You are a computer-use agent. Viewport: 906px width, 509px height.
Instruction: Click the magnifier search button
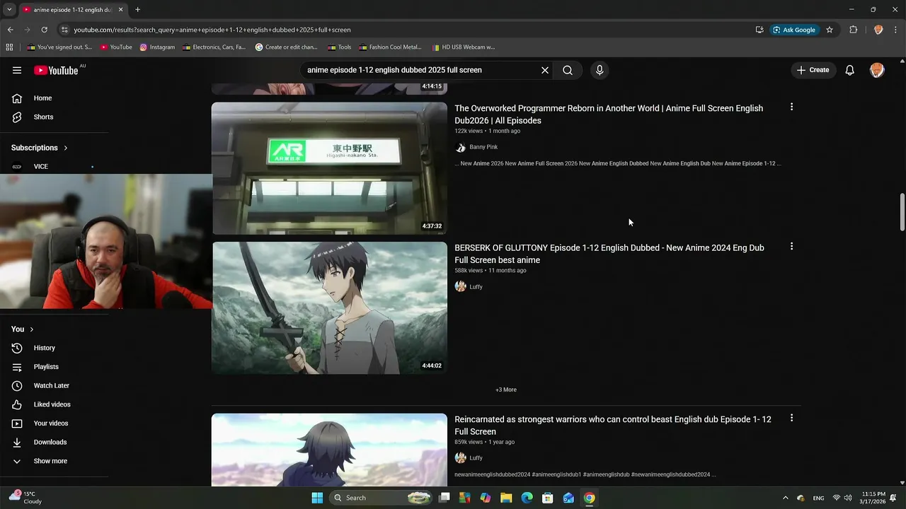(568, 70)
